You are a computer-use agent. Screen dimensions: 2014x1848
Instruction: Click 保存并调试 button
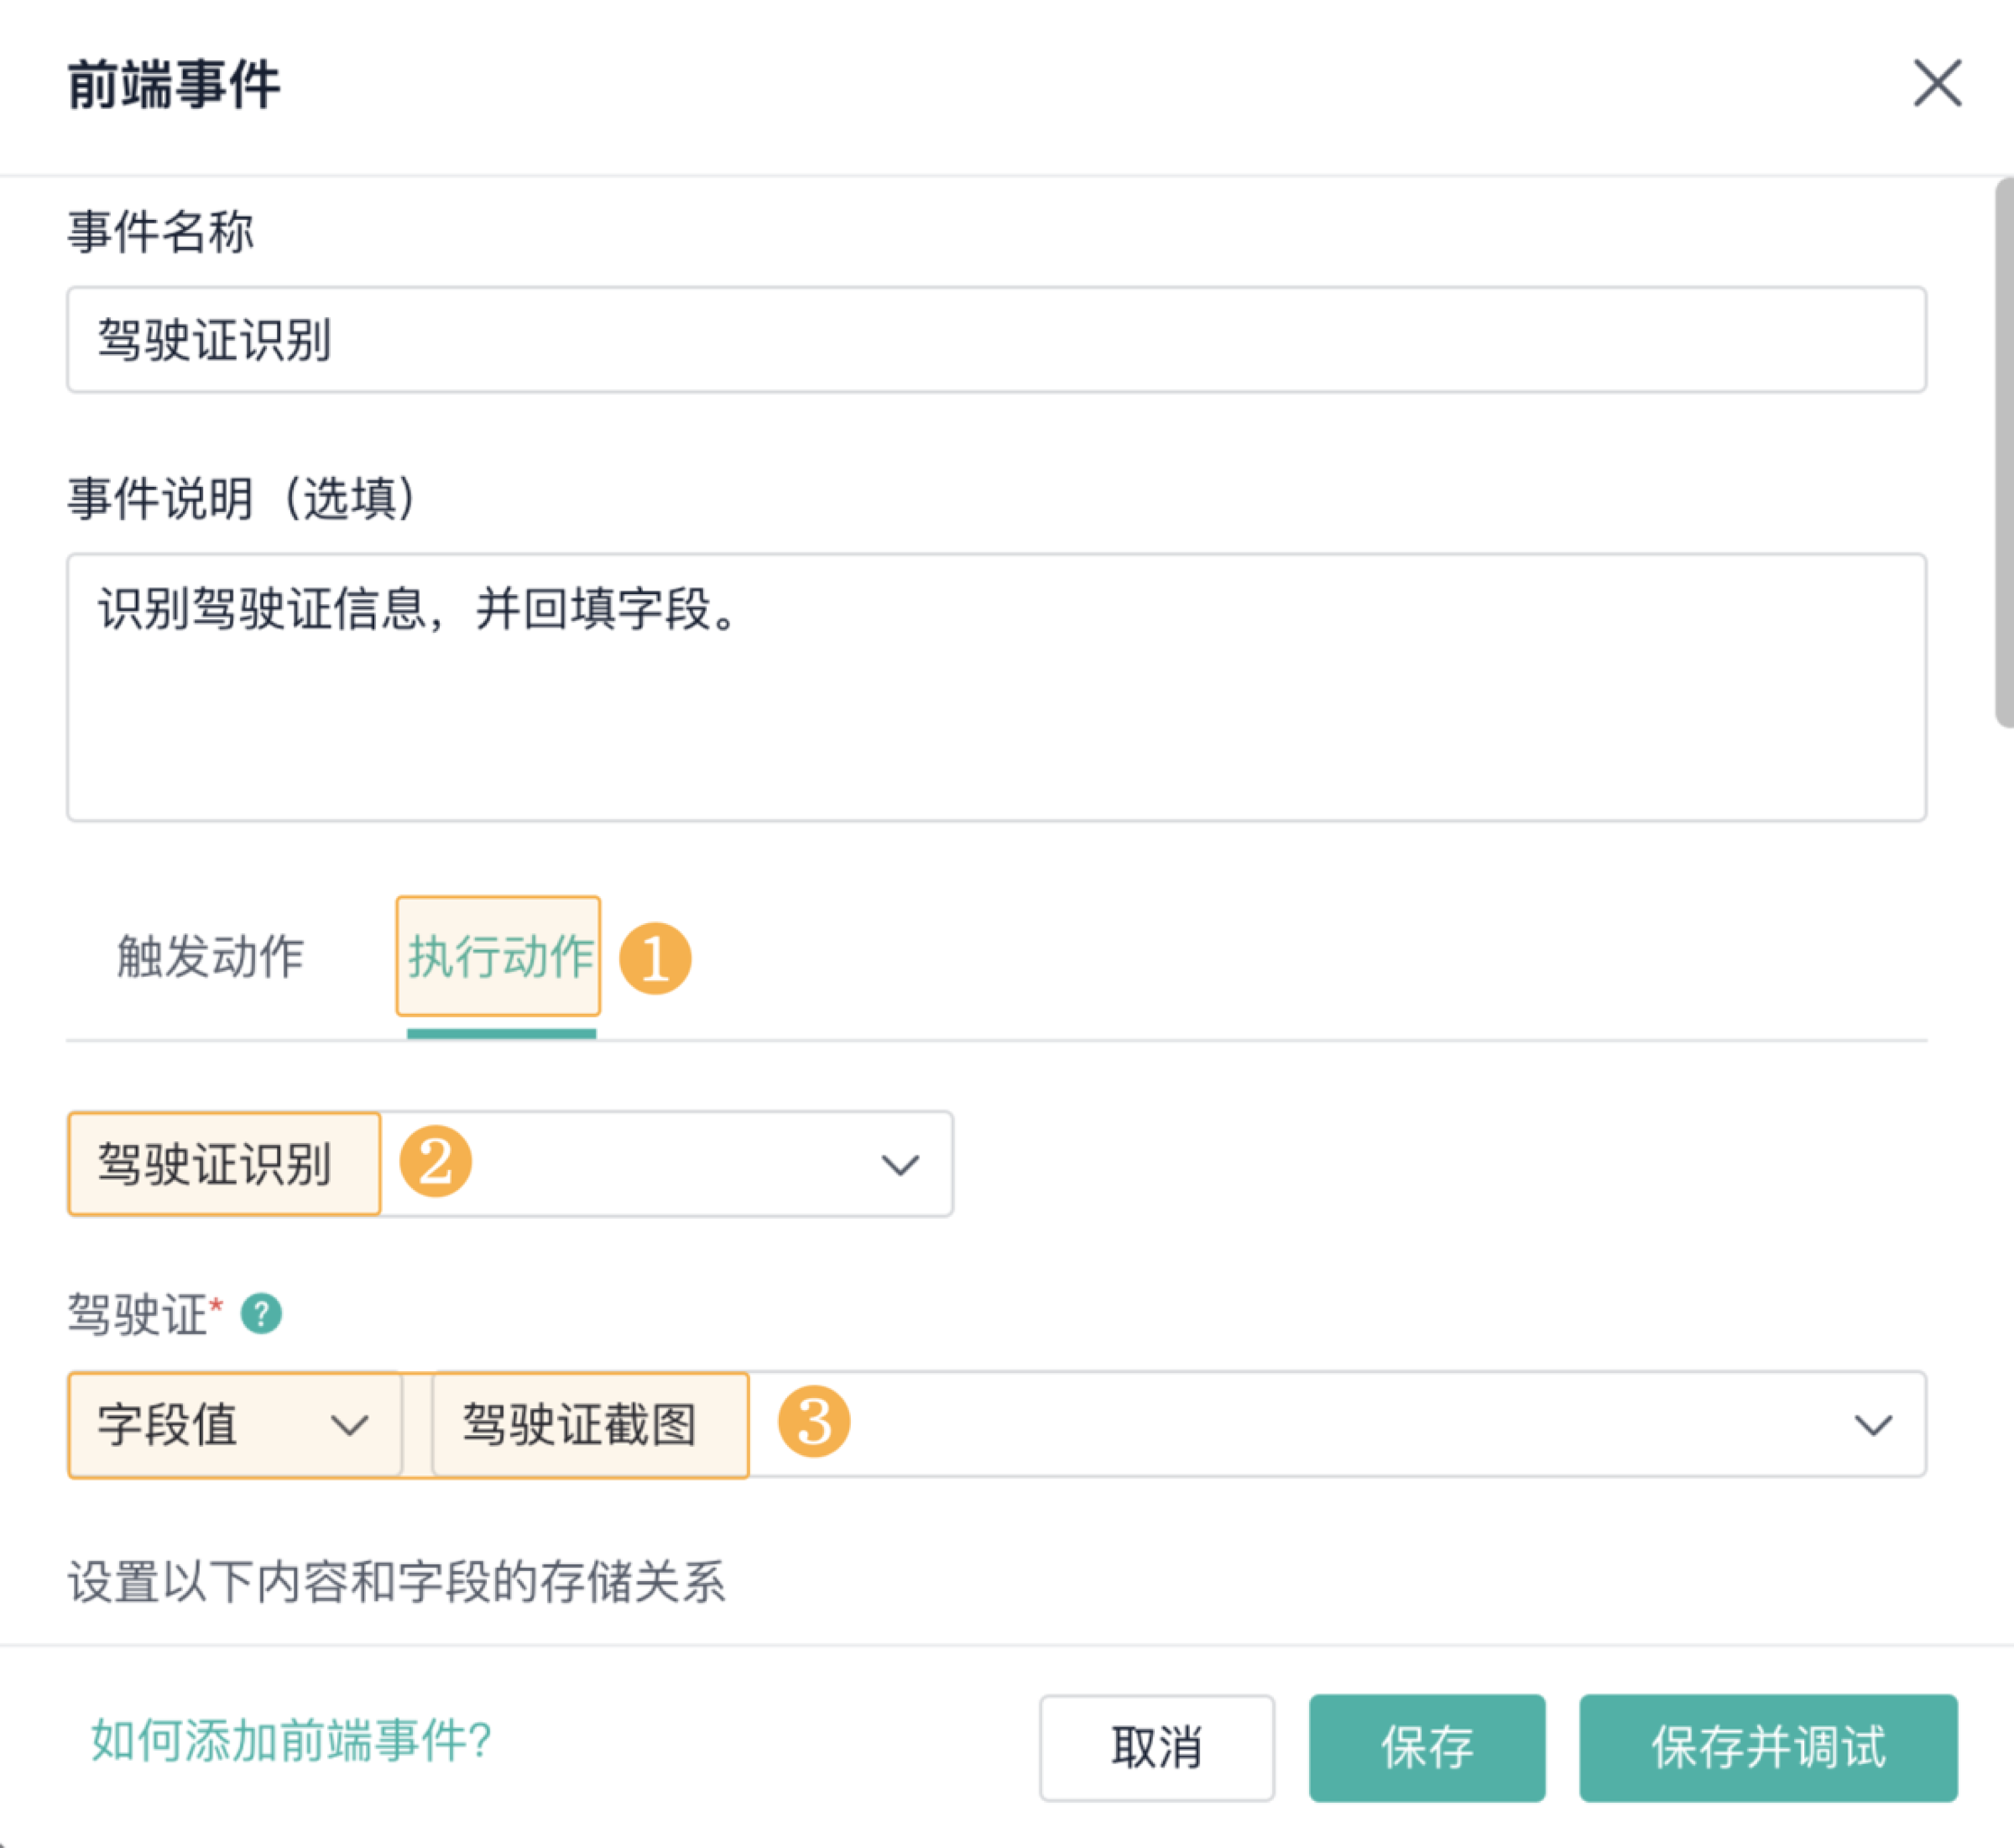tap(1767, 1747)
